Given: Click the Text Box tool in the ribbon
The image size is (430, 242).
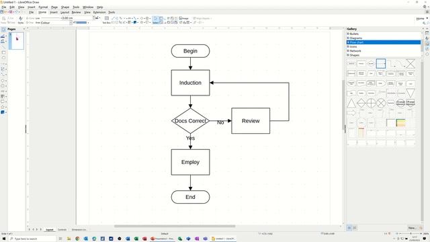Looking at the screenshot, I should point(107,21).
